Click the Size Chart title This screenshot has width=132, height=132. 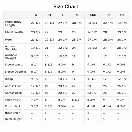coord(66,7)
